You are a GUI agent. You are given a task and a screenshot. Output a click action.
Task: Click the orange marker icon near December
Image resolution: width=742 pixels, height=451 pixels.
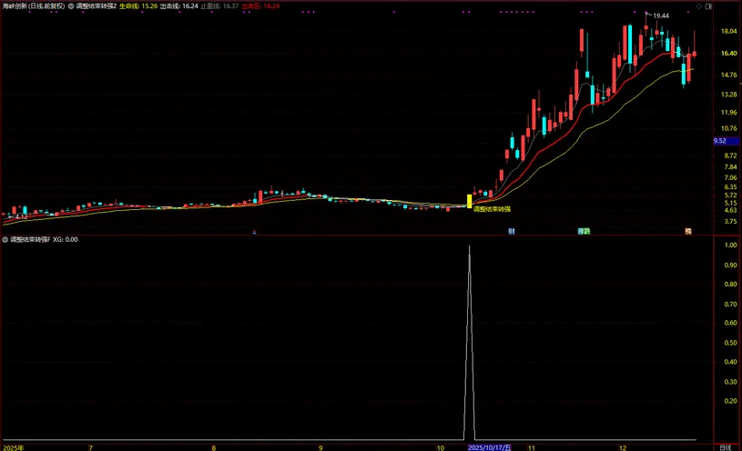[x=688, y=232]
